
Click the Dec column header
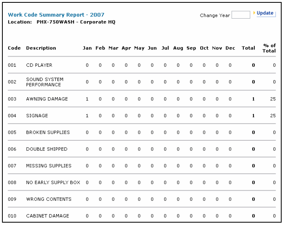pos(230,48)
